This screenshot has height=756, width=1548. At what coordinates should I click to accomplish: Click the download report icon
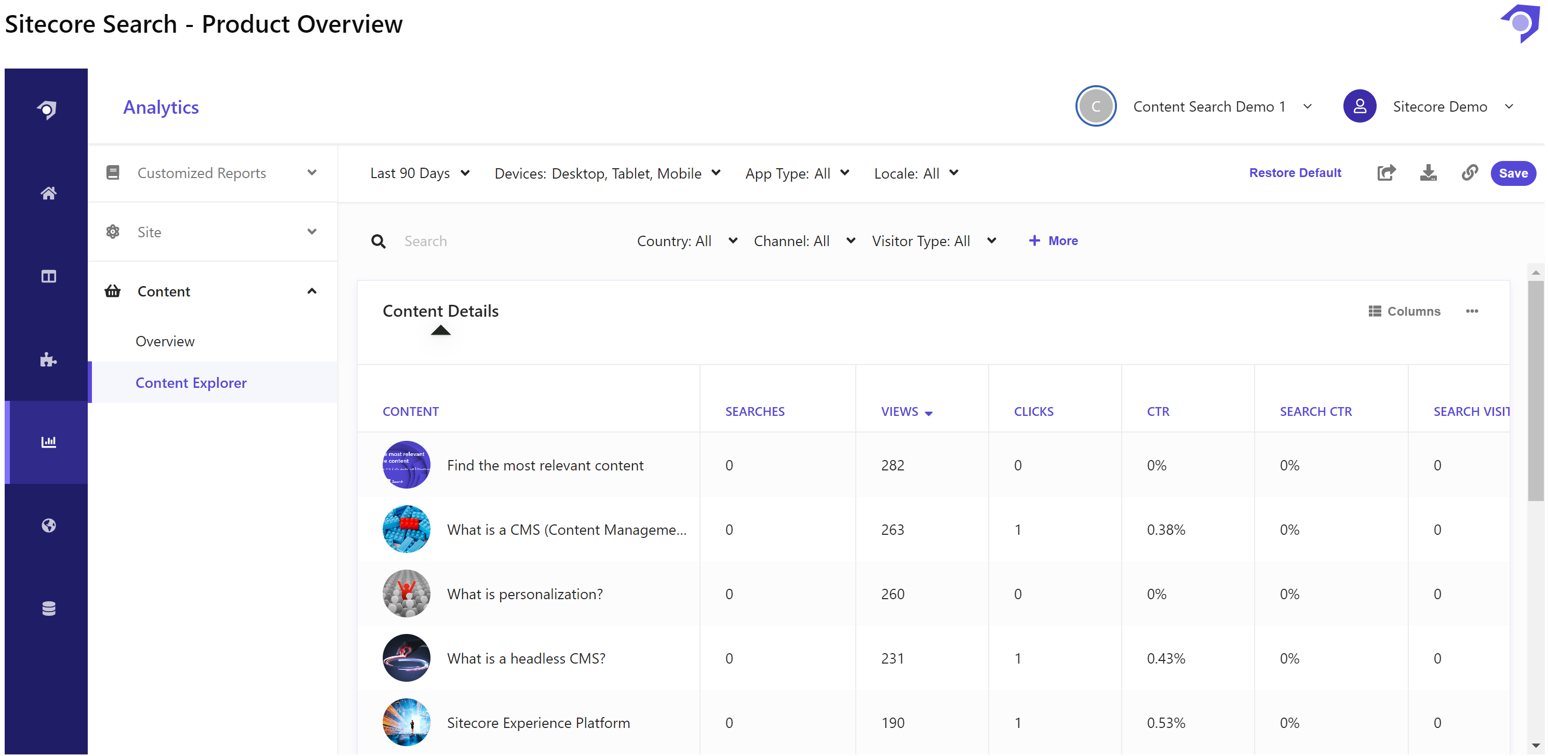[x=1428, y=173]
